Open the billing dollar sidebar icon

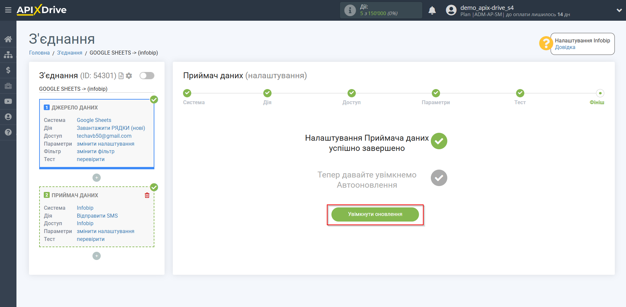point(8,70)
